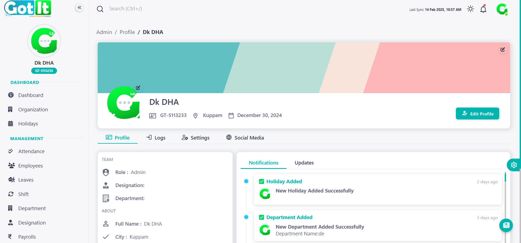Open the notifications bell
The width and height of the screenshot is (521, 243).
pos(483,9)
